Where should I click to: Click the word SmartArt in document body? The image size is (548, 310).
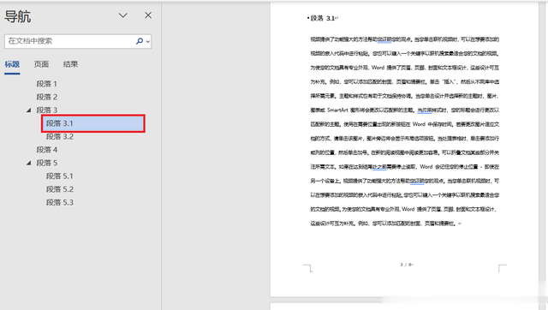(x=337, y=110)
